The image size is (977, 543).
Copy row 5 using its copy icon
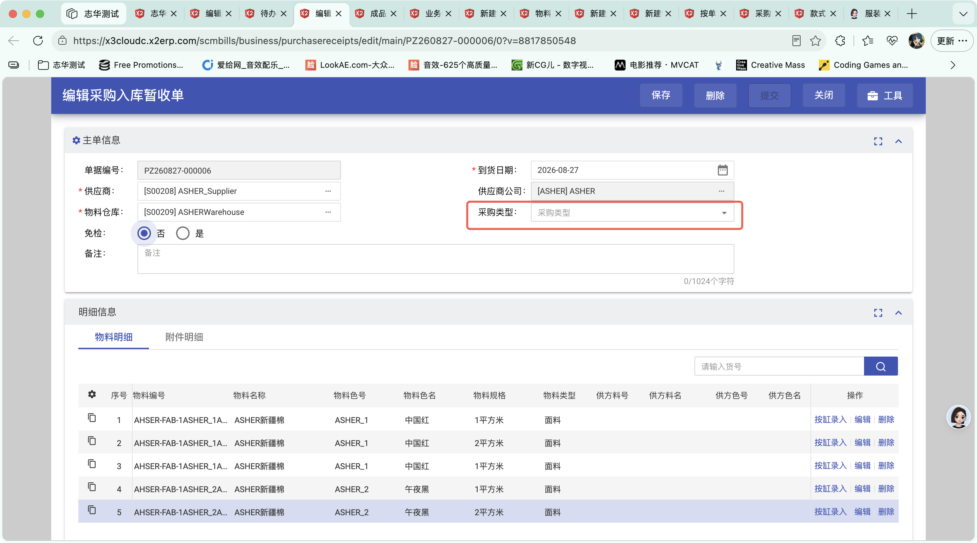[92, 510]
